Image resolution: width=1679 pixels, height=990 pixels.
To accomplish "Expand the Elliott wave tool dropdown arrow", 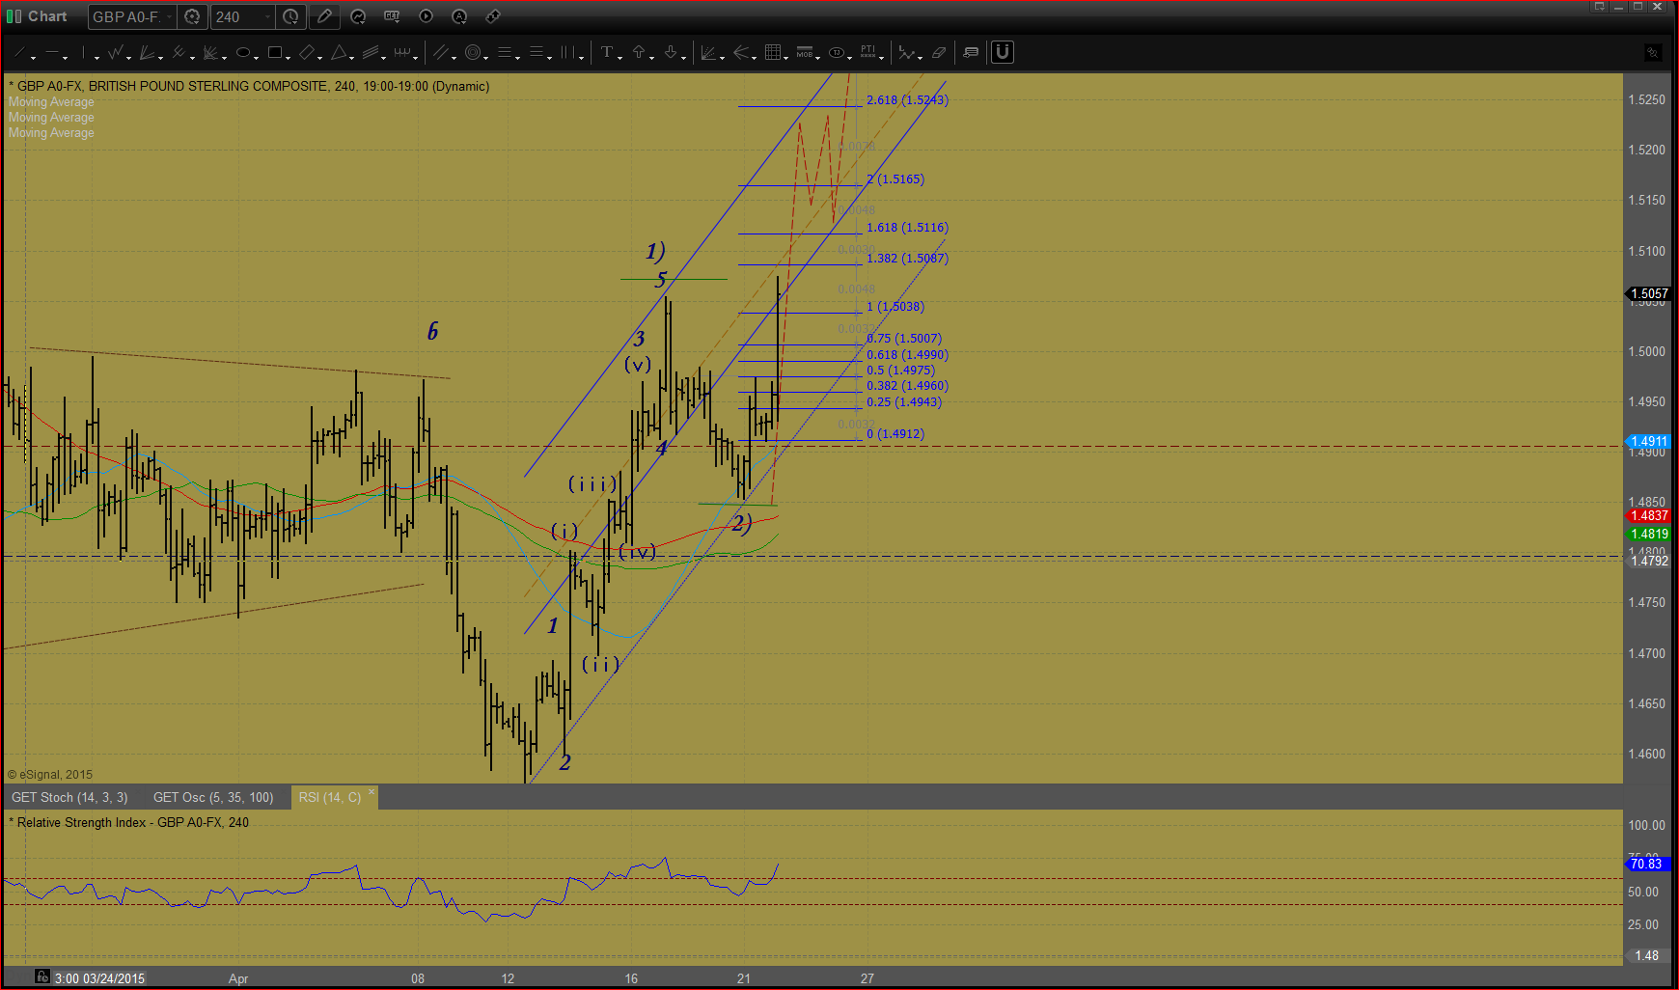I will [920, 58].
